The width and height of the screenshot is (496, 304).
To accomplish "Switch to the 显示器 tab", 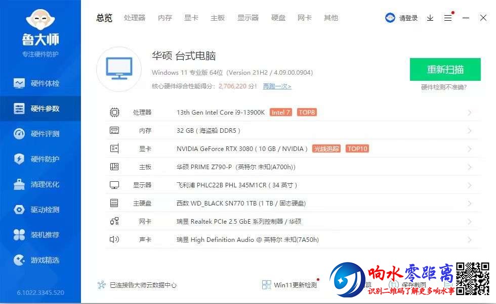I will pyautogui.click(x=248, y=18).
